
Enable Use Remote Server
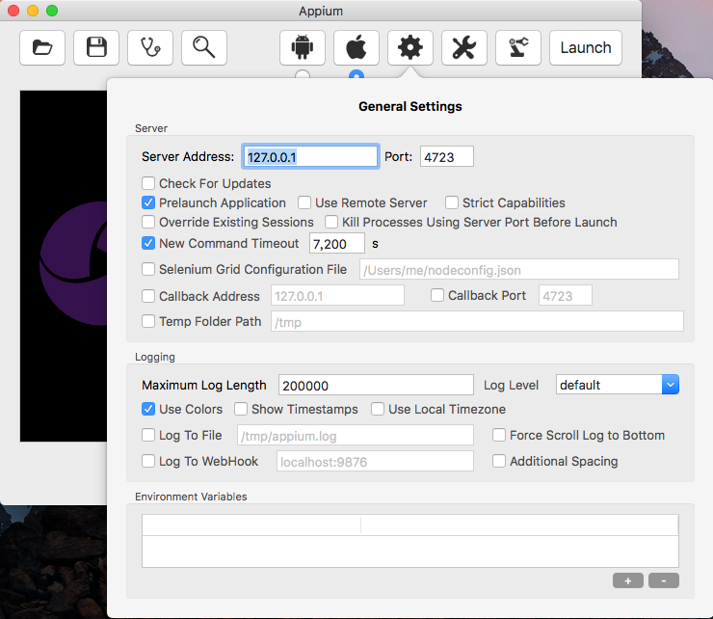(x=304, y=202)
